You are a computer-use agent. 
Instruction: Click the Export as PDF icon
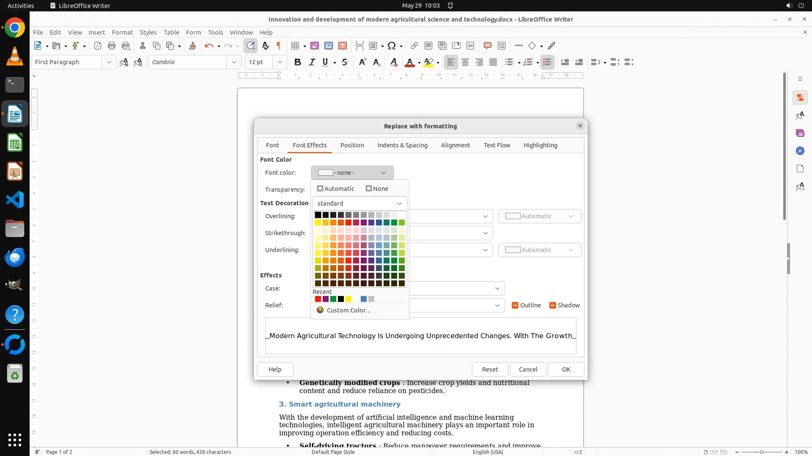tap(98, 46)
